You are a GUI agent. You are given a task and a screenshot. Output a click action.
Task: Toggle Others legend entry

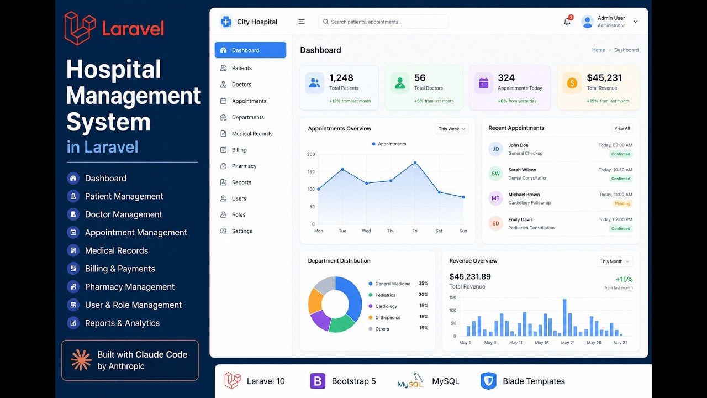click(379, 329)
